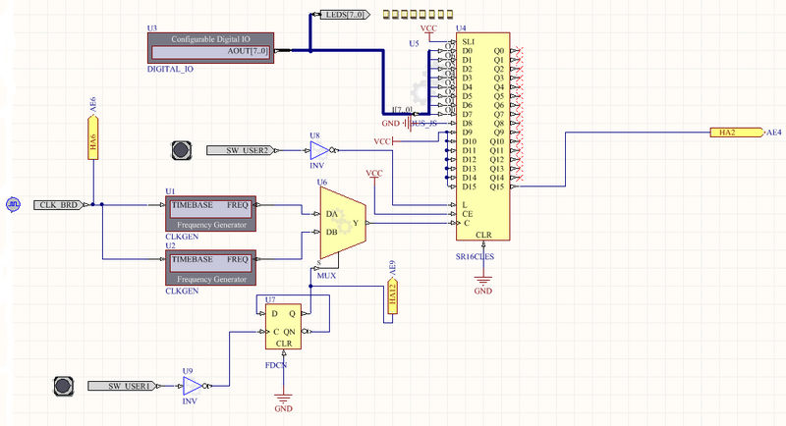Click the pushbutton icon beside SW_USER2
This screenshot has height=426, width=786.
click(181, 150)
